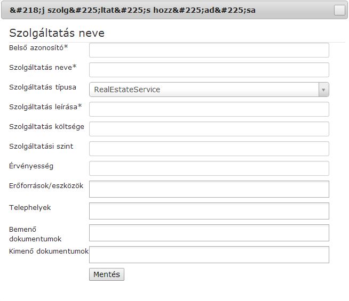Viewport: 349px width, 301px height.
Task: Click the Telephelyek label text
Action: point(30,208)
